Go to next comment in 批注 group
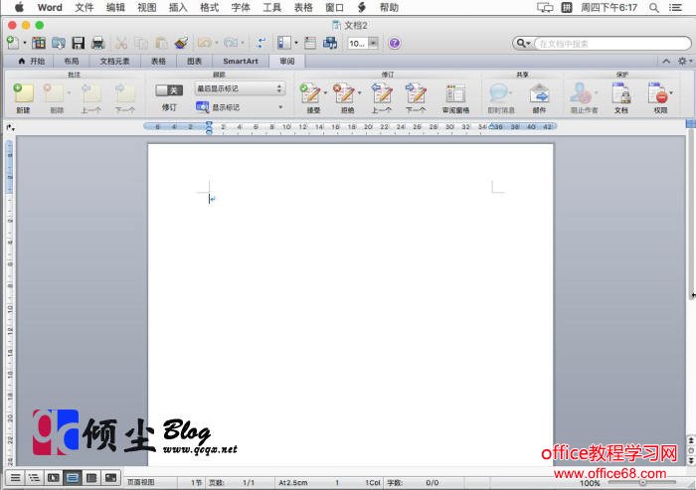The height and width of the screenshot is (490, 696). [x=124, y=93]
